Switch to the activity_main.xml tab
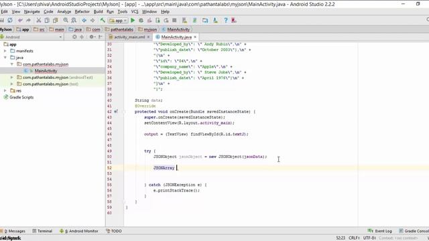The image size is (429, 241). point(129,37)
